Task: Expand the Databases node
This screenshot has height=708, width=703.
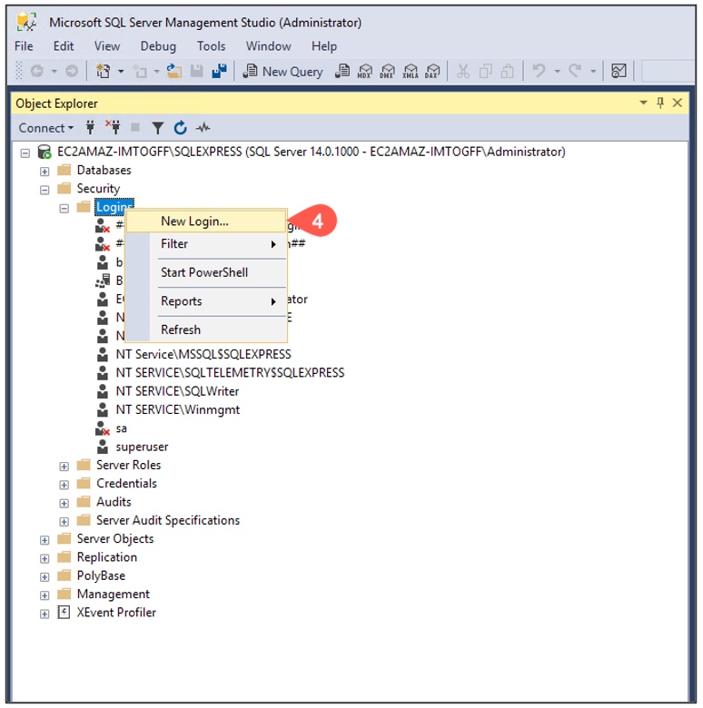Action: coord(45,171)
